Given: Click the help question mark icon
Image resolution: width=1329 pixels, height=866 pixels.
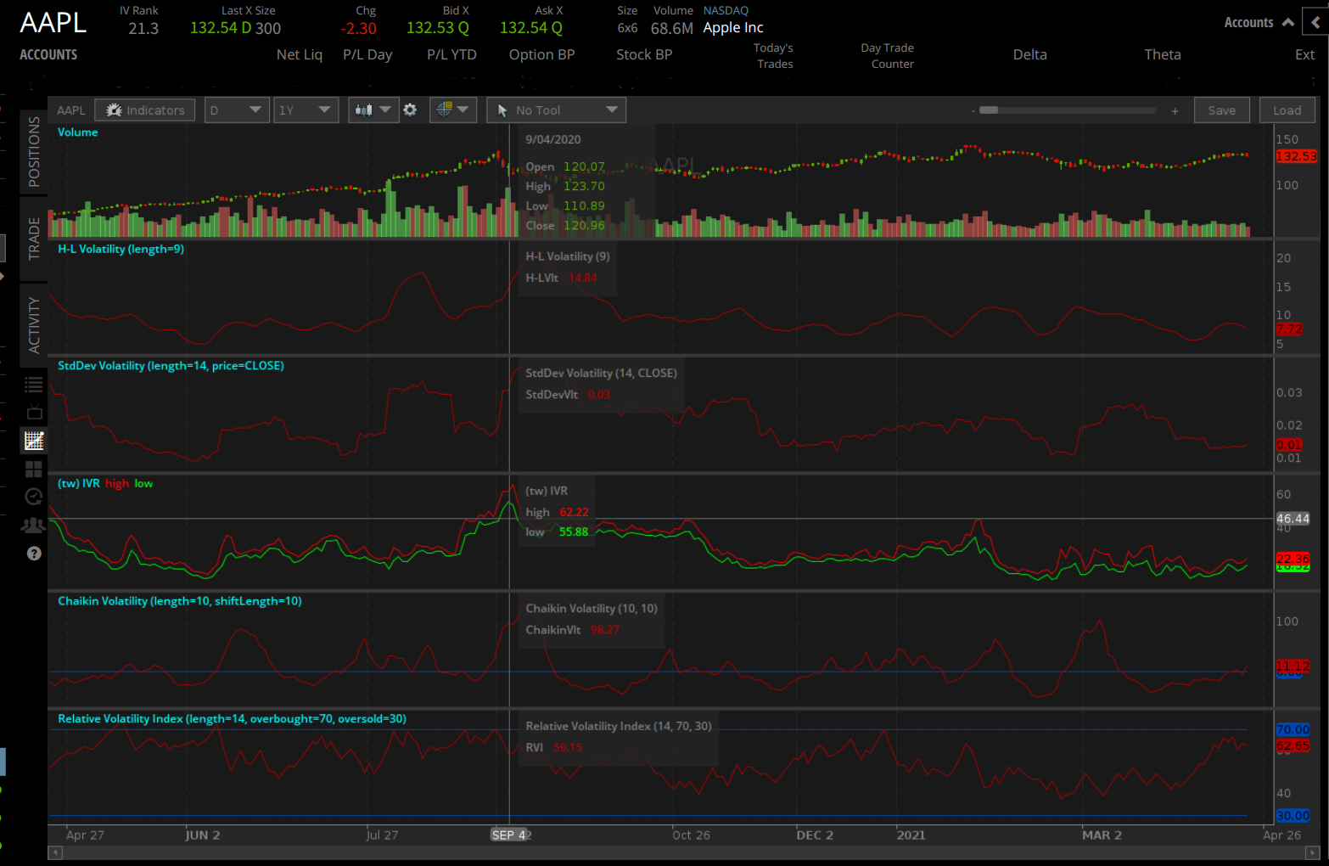Looking at the screenshot, I should (34, 554).
